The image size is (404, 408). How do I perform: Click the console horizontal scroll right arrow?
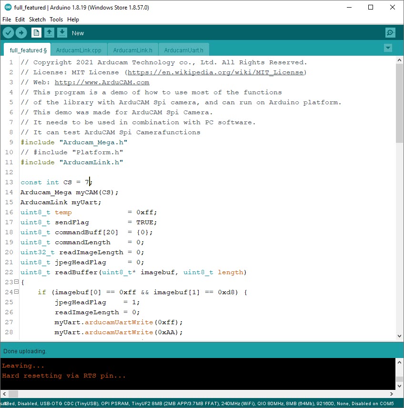[x=391, y=394]
